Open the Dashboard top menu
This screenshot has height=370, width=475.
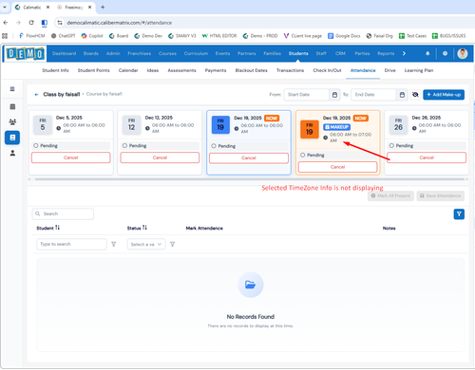(64, 53)
